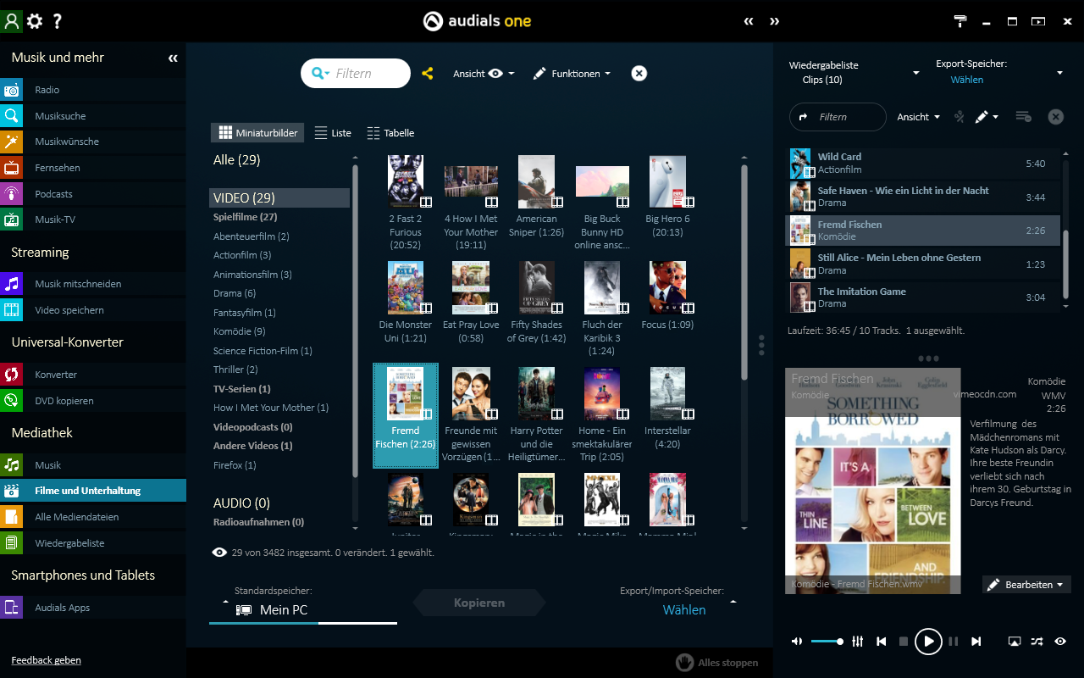Viewport: 1084px width, 678px height.
Task: Switch to Tabelle view
Action: [390, 133]
